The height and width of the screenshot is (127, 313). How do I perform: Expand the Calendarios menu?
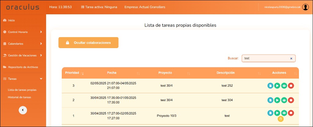click(x=23, y=44)
